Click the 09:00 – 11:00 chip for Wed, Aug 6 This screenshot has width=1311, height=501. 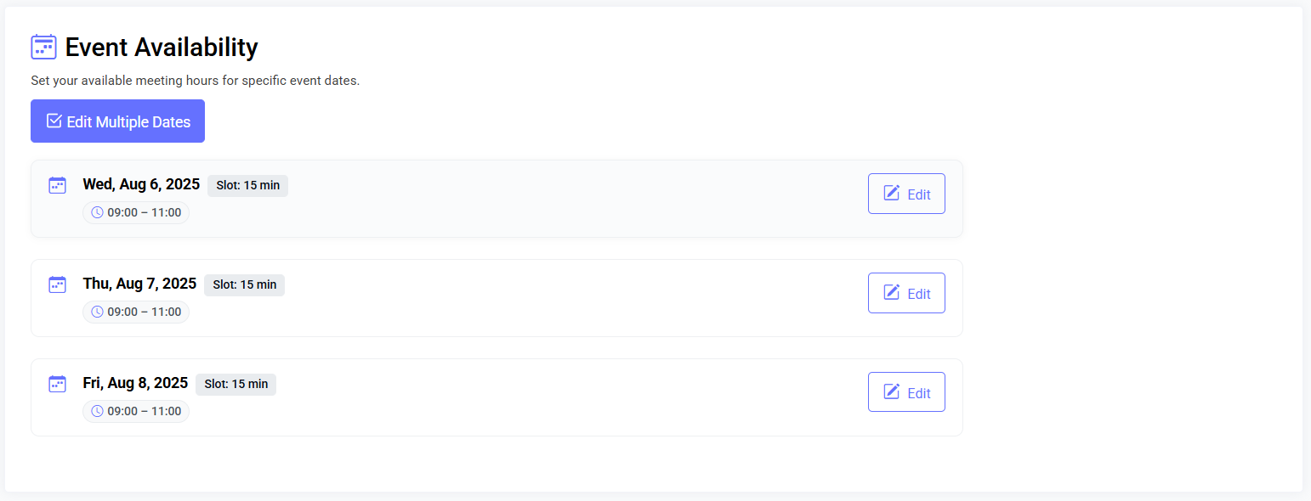(x=136, y=212)
